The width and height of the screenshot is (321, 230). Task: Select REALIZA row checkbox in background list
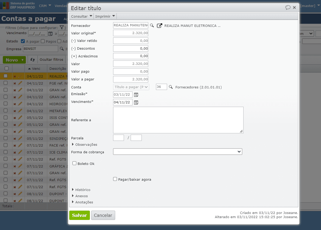(5, 76)
